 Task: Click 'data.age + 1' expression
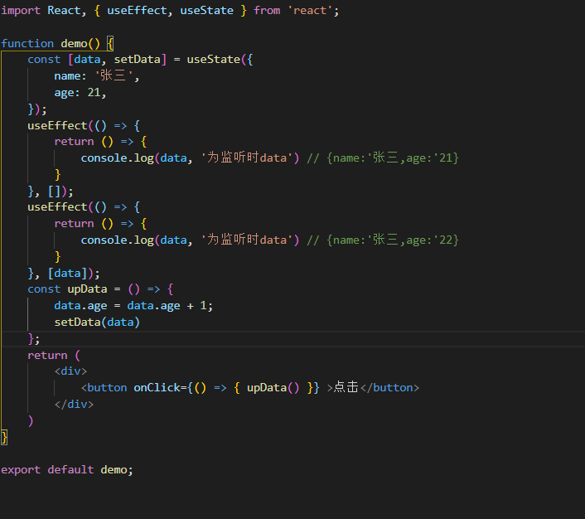[167, 306]
